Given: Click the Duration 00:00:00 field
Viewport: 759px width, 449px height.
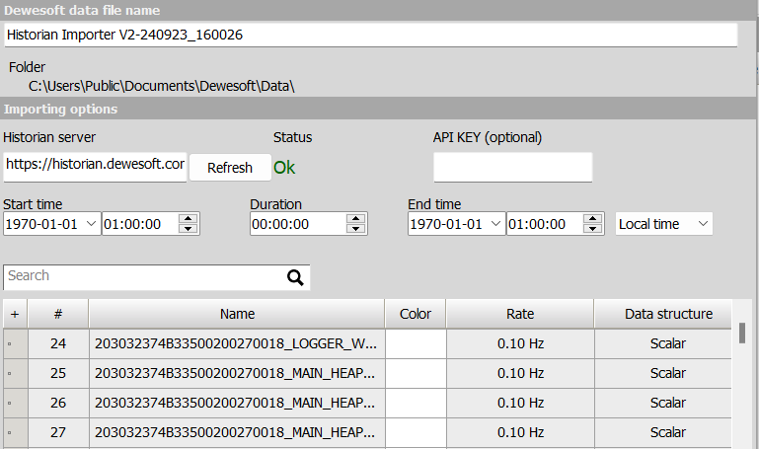Looking at the screenshot, I should tap(298, 224).
